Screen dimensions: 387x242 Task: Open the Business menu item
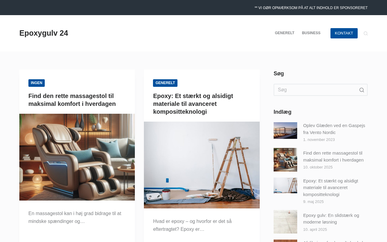tap(311, 33)
